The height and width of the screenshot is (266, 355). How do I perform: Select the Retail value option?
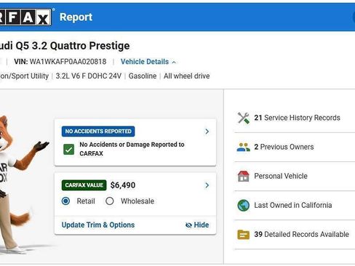pos(65,201)
